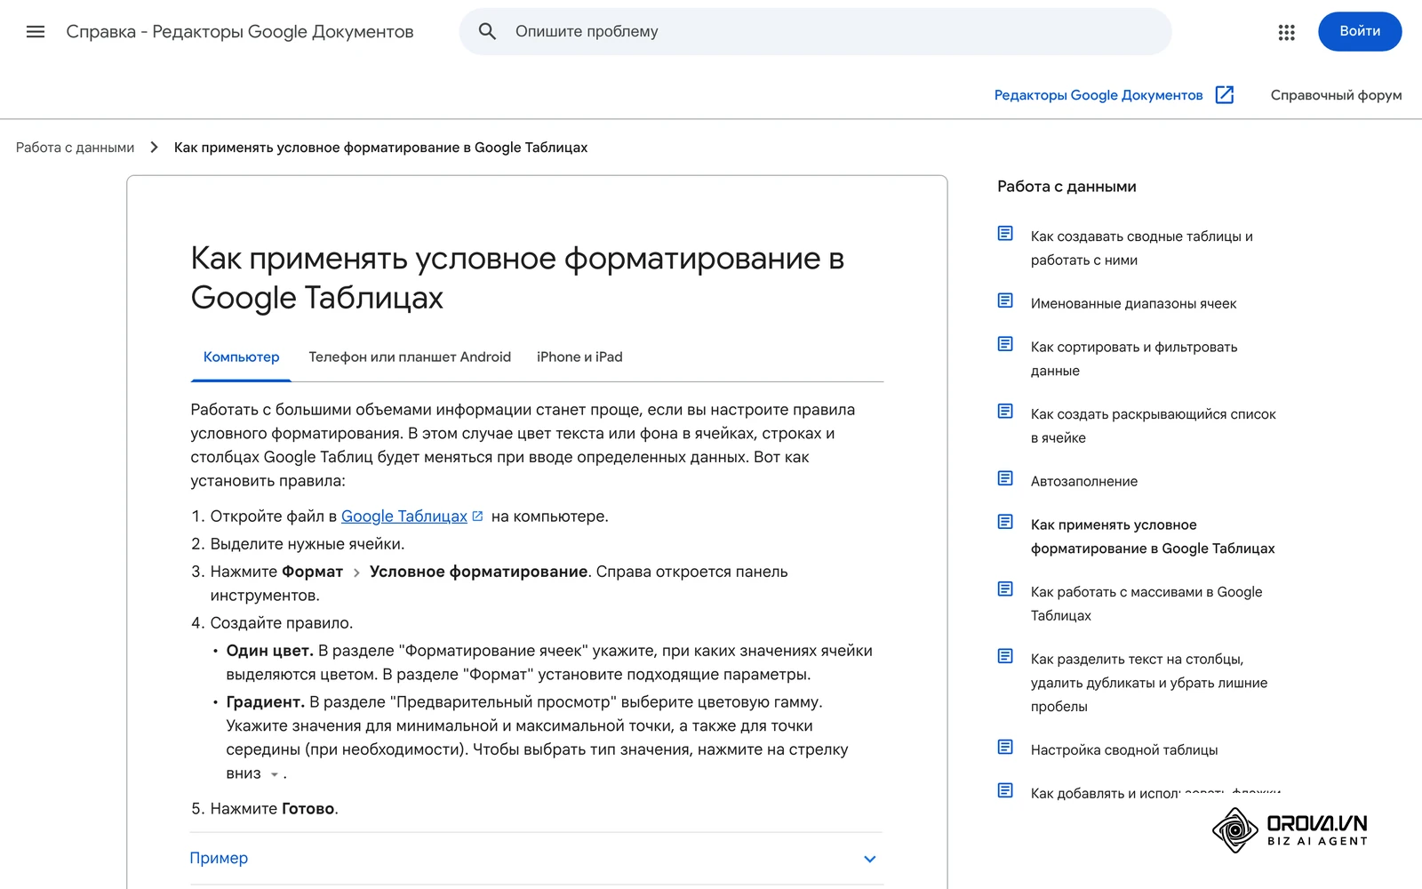
Task: Click the Опишите проблему search field
Action: (815, 31)
